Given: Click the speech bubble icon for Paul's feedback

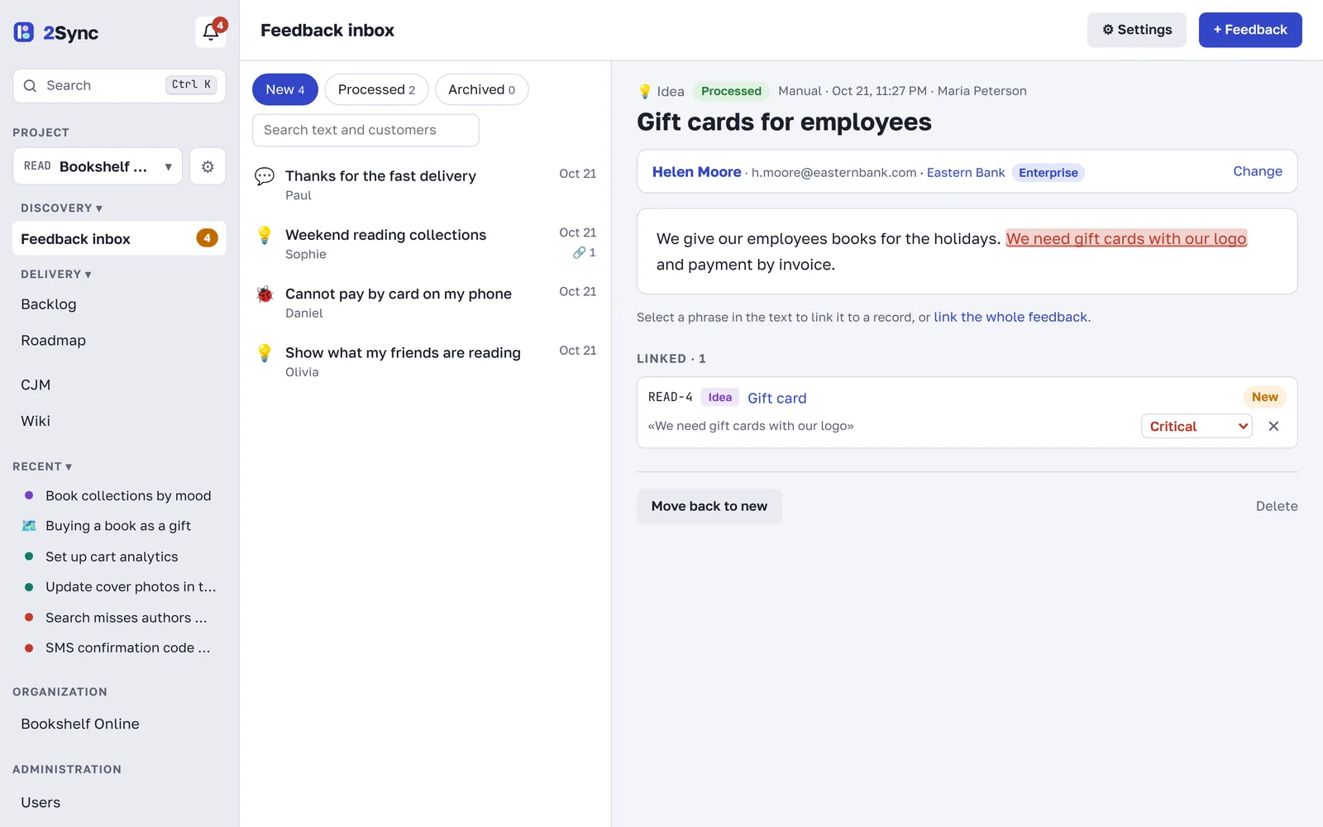Looking at the screenshot, I should tap(265, 176).
